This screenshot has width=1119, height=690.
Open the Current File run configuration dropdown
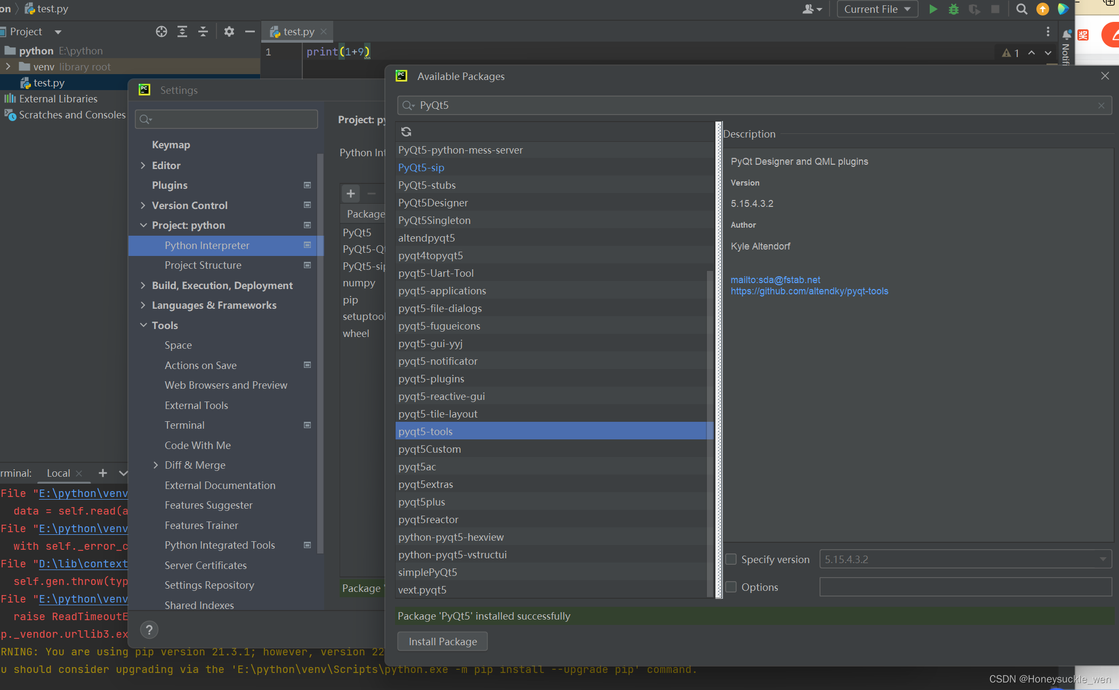pos(877,9)
